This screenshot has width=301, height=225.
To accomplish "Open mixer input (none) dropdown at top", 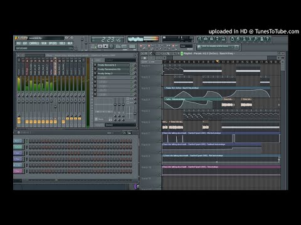I will (120, 60).
